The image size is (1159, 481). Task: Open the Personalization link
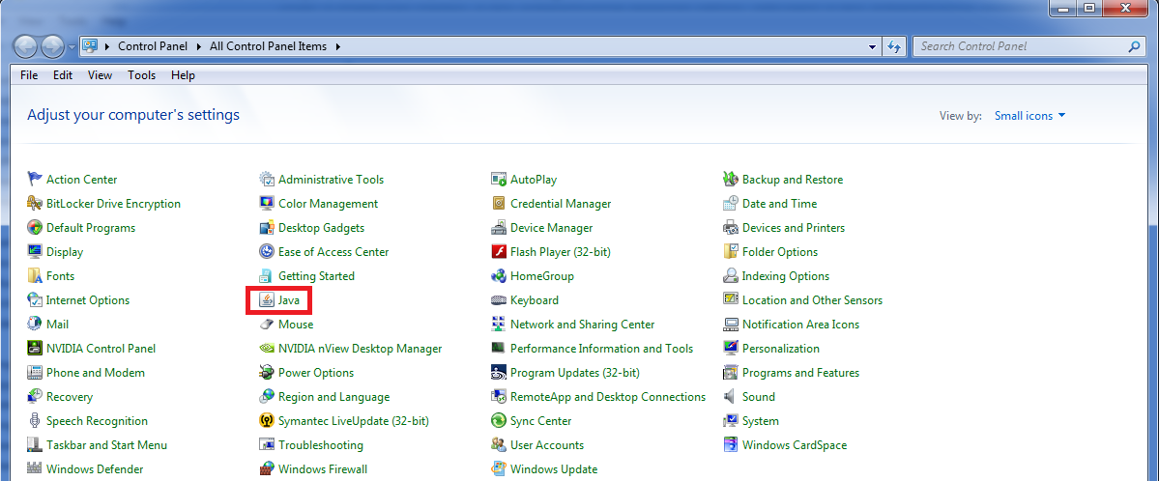[x=780, y=348]
